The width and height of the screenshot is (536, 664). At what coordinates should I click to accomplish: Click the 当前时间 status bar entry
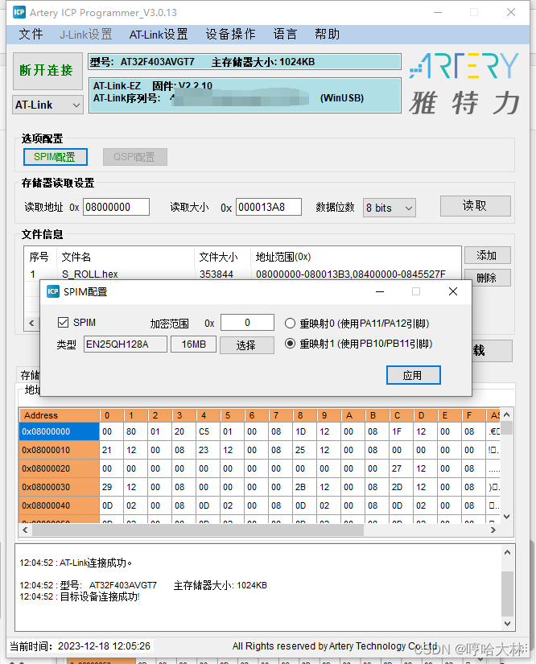tap(80, 645)
